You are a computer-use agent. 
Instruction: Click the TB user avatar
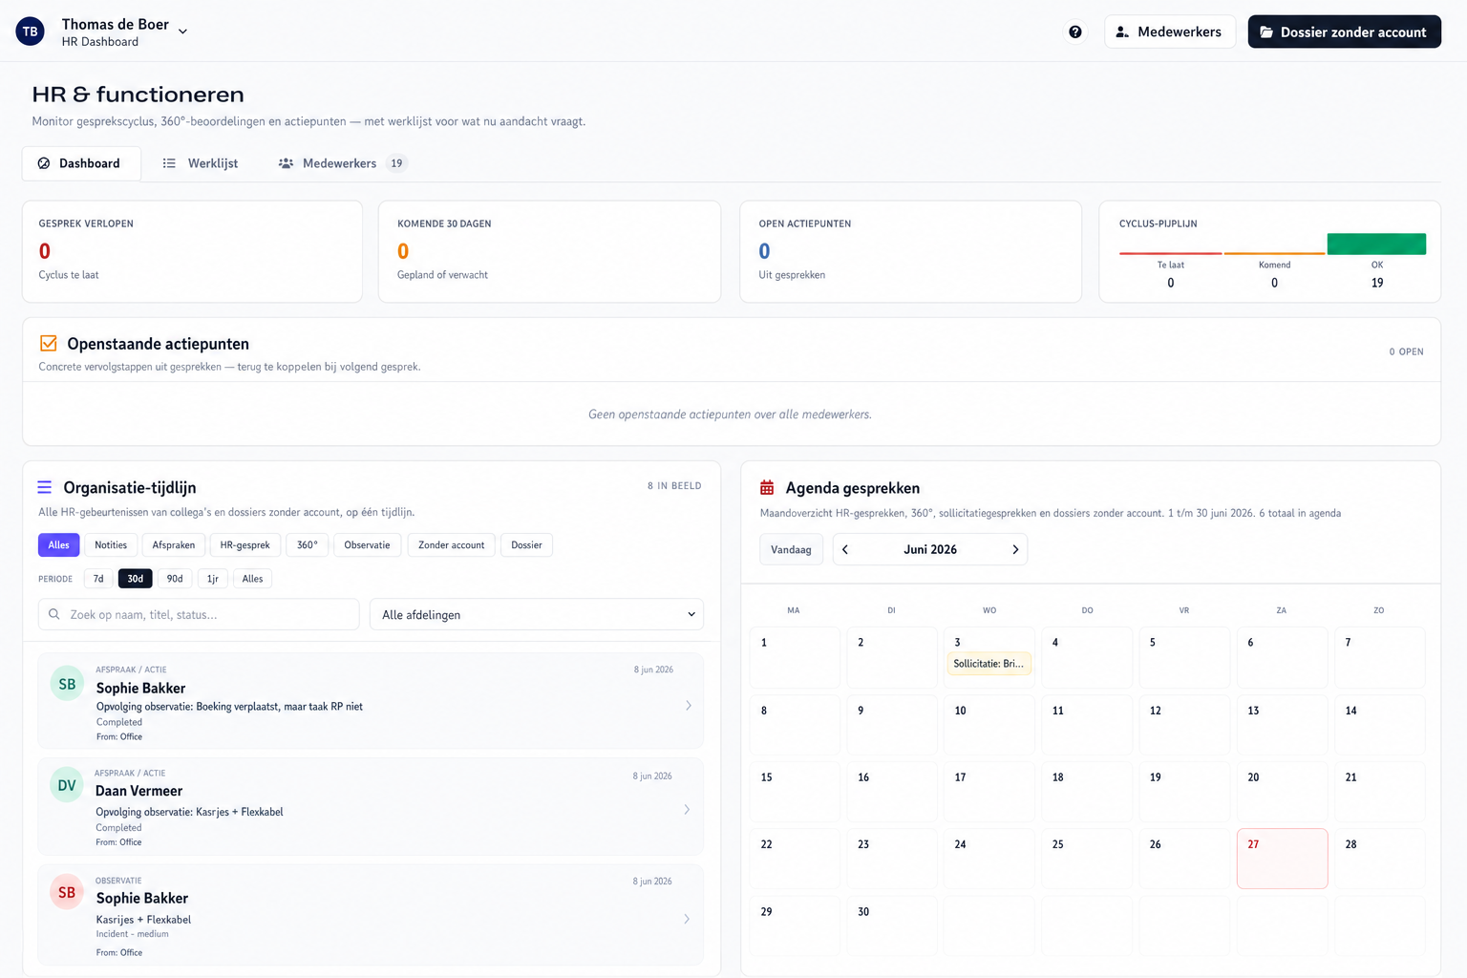coord(31,32)
